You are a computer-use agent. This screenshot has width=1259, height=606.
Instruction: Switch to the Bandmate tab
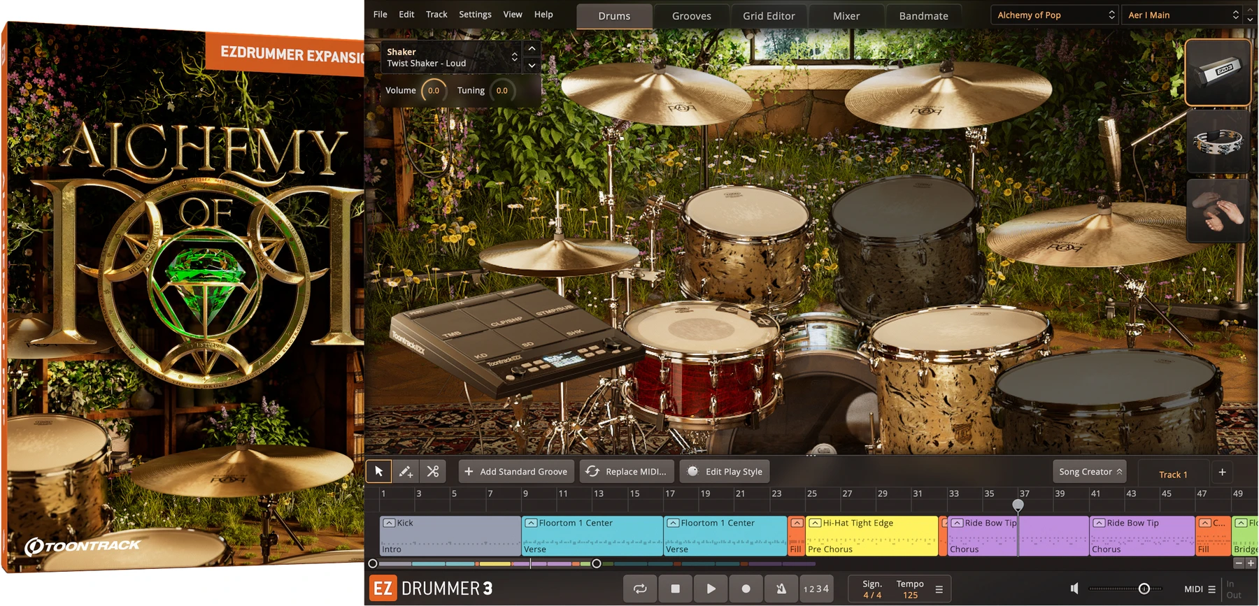point(923,16)
